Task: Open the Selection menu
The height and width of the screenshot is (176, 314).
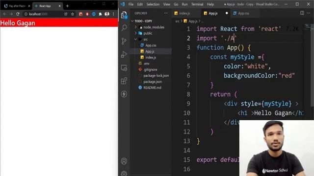Action: click(153, 4)
